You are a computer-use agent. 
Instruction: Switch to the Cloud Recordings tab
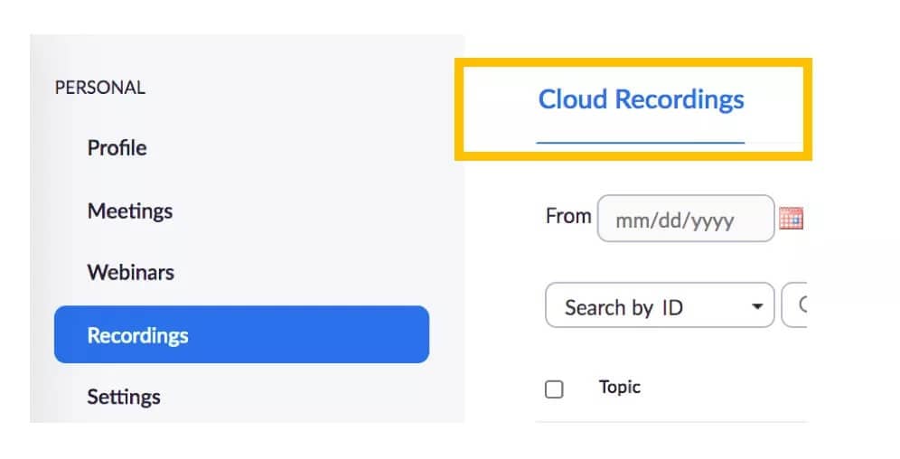[641, 99]
